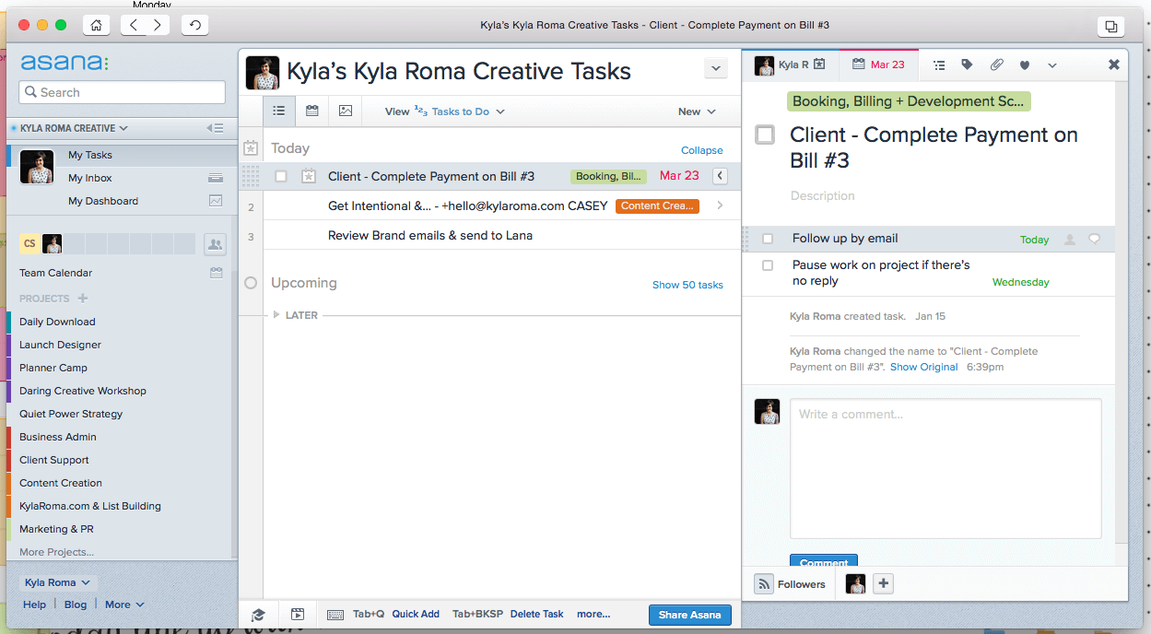Screen dimensions: 1151x634
Task: Open the Kyla Roma account dropdown
Action: [x=58, y=582]
